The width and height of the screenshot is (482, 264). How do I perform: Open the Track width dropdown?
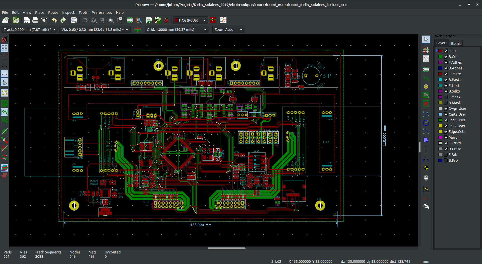click(30, 30)
